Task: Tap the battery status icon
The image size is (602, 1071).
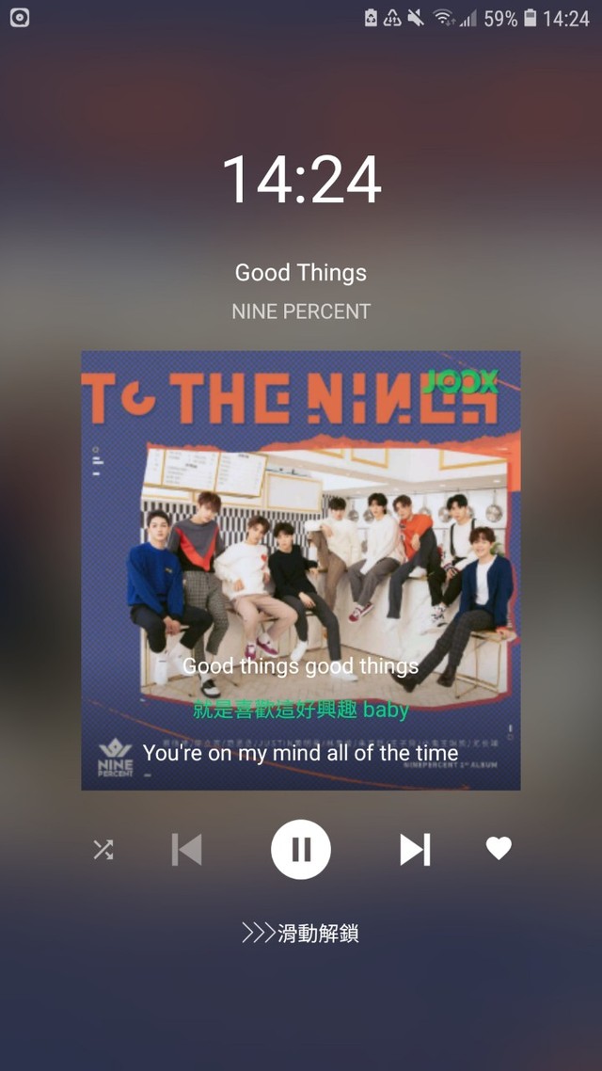Action: coord(531,19)
